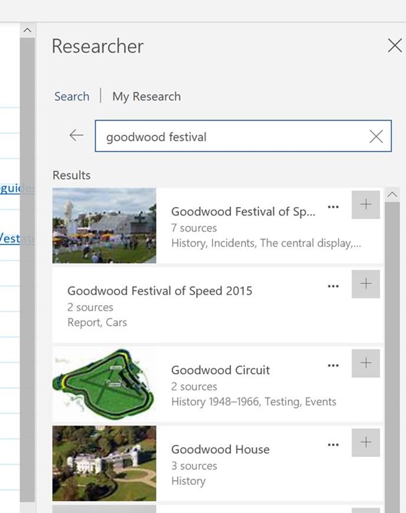Click the Festival of Speed crowd thumbnail
406x513 pixels.
pos(104,225)
